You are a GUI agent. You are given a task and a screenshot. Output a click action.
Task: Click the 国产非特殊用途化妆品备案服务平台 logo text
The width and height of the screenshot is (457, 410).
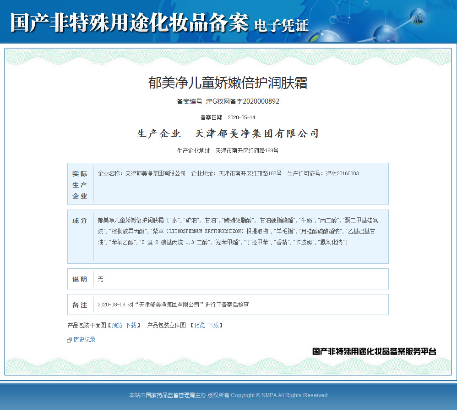pos(374,352)
